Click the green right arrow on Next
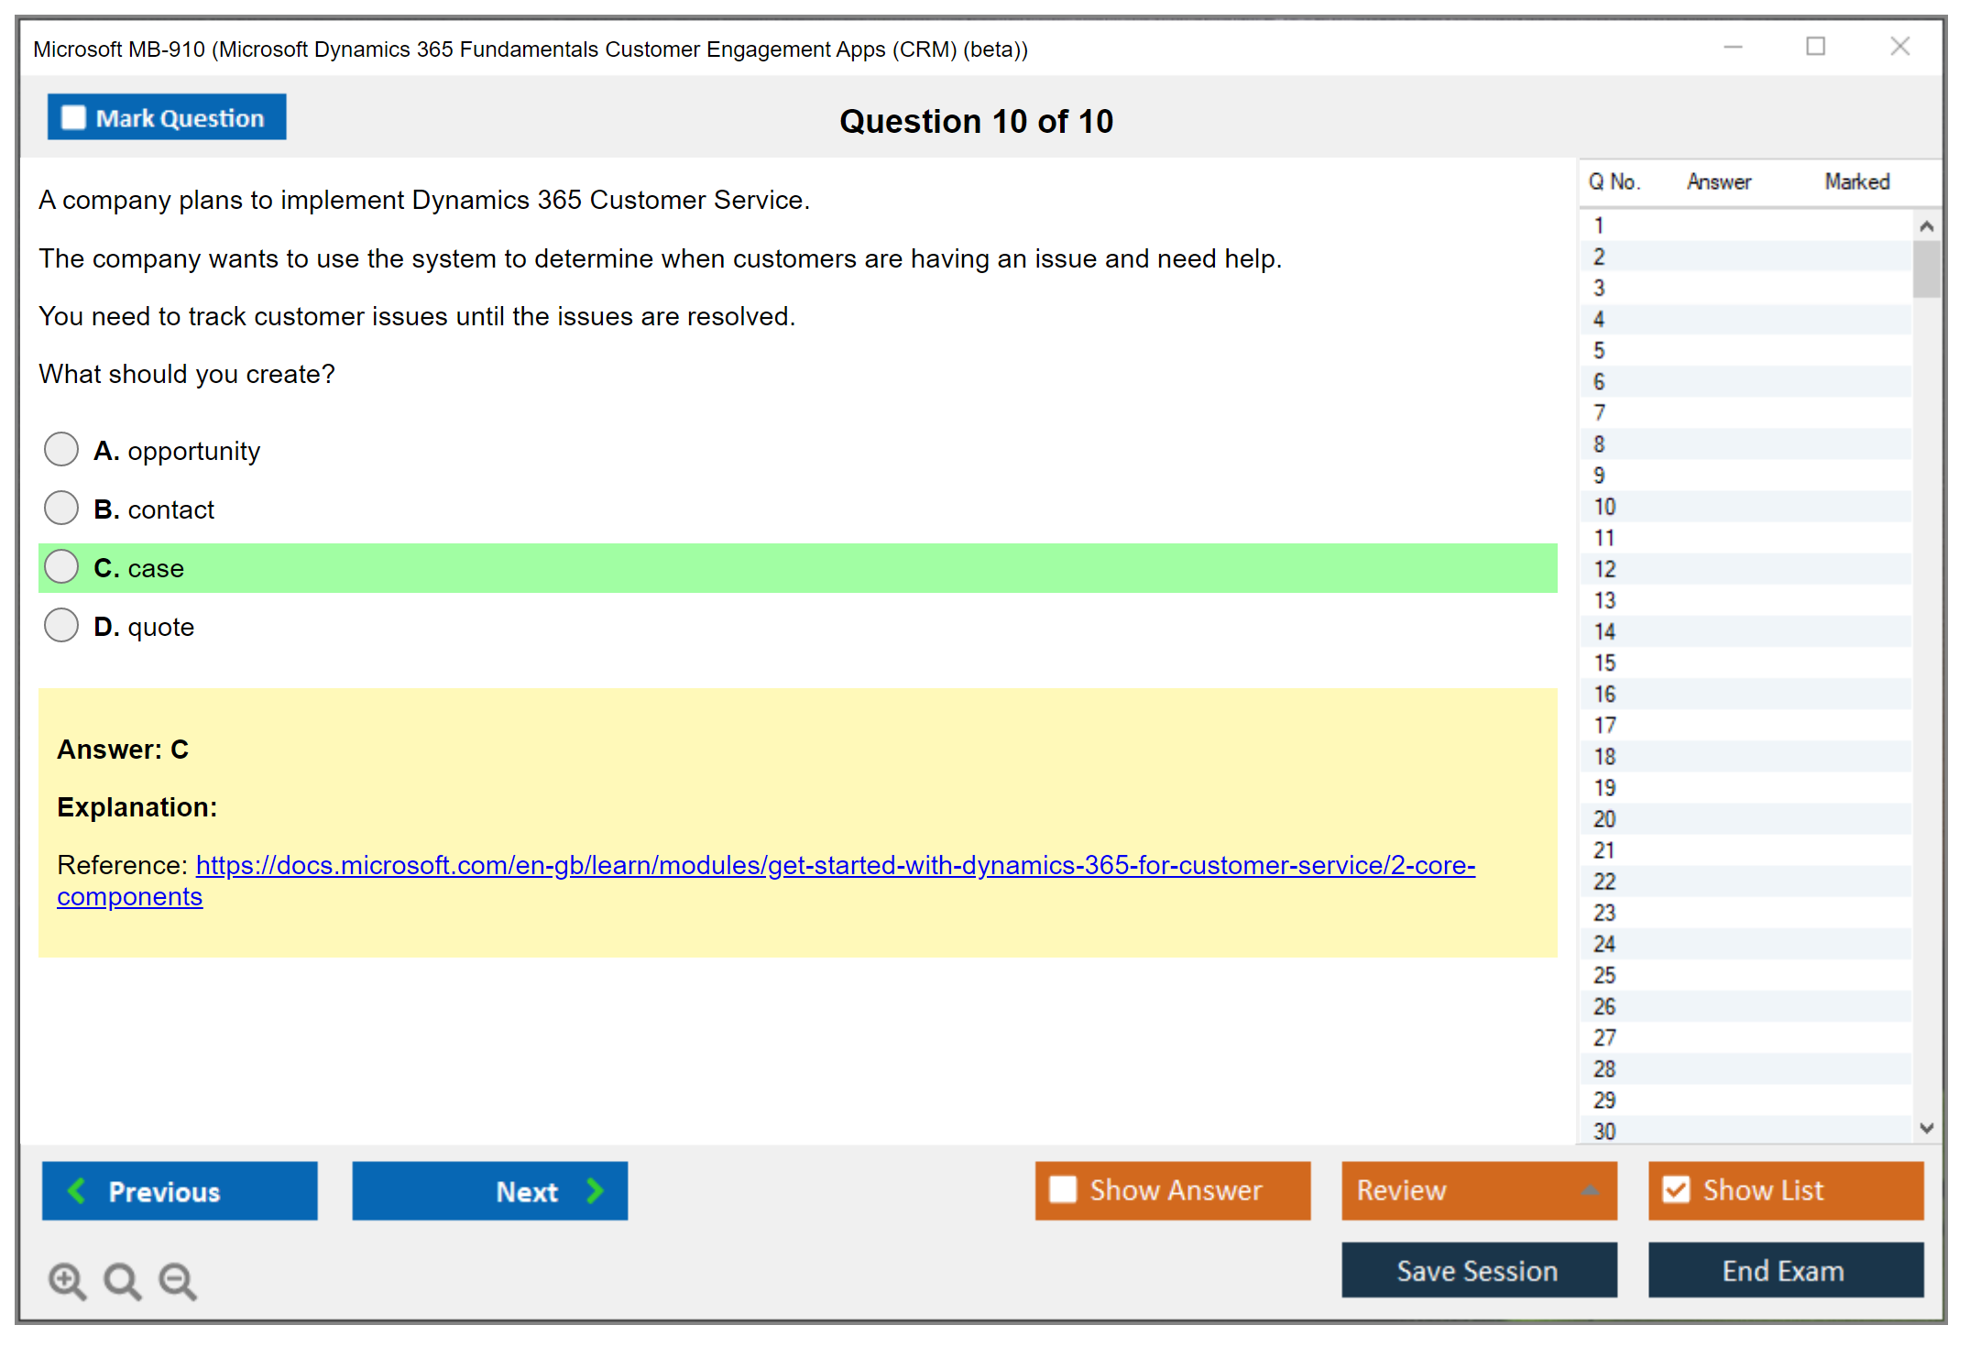The width and height of the screenshot is (1970, 1347). click(x=596, y=1190)
